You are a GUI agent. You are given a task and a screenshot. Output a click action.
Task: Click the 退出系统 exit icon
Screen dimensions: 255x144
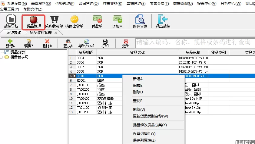[x=163, y=19]
